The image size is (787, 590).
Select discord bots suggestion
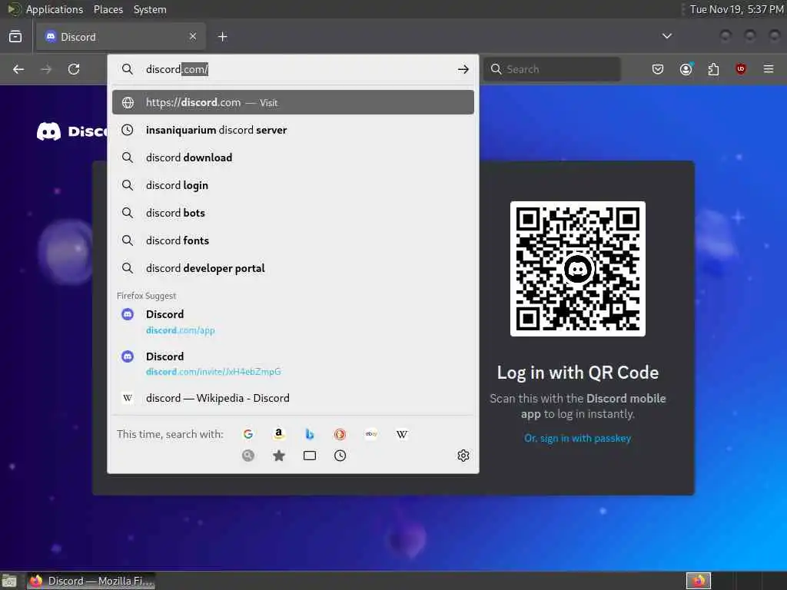point(293,213)
